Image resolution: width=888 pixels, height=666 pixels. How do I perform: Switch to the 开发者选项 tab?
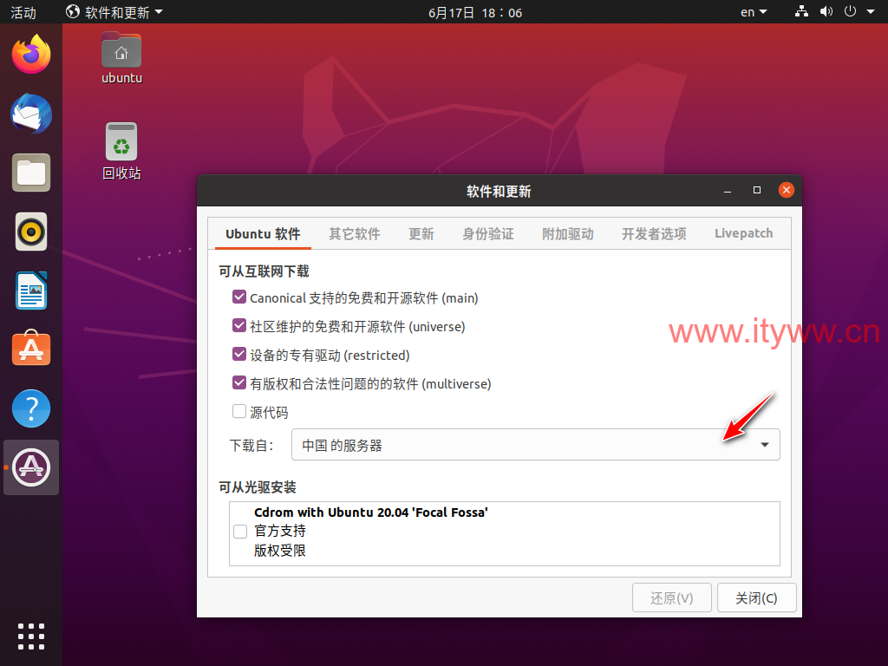tap(654, 234)
